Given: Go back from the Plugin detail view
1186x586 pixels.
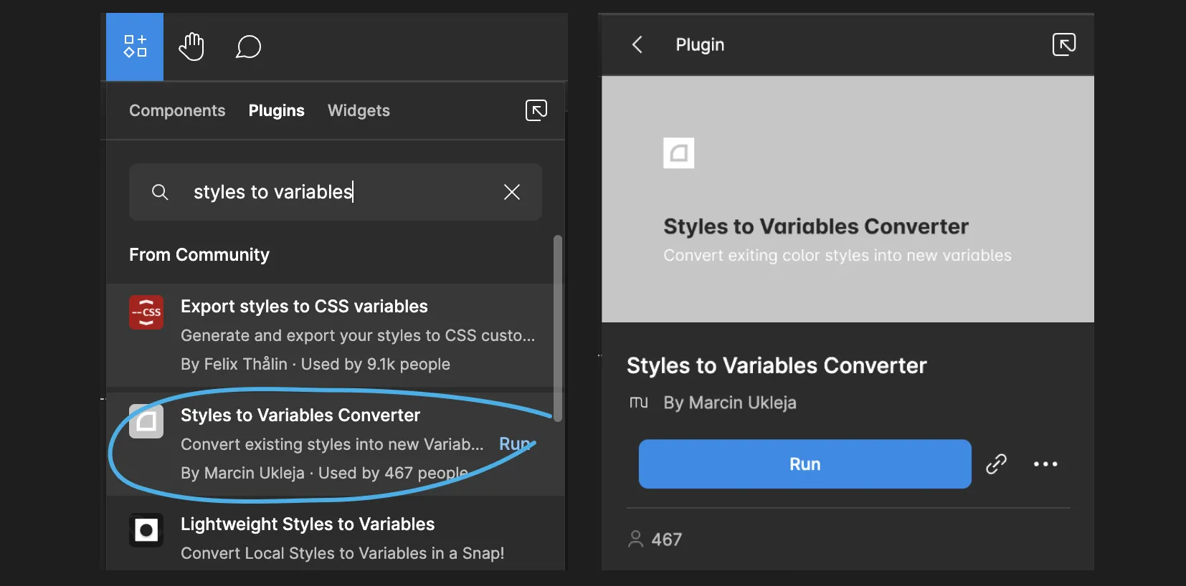Looking at the screenshot, I should tap(637, 45).
